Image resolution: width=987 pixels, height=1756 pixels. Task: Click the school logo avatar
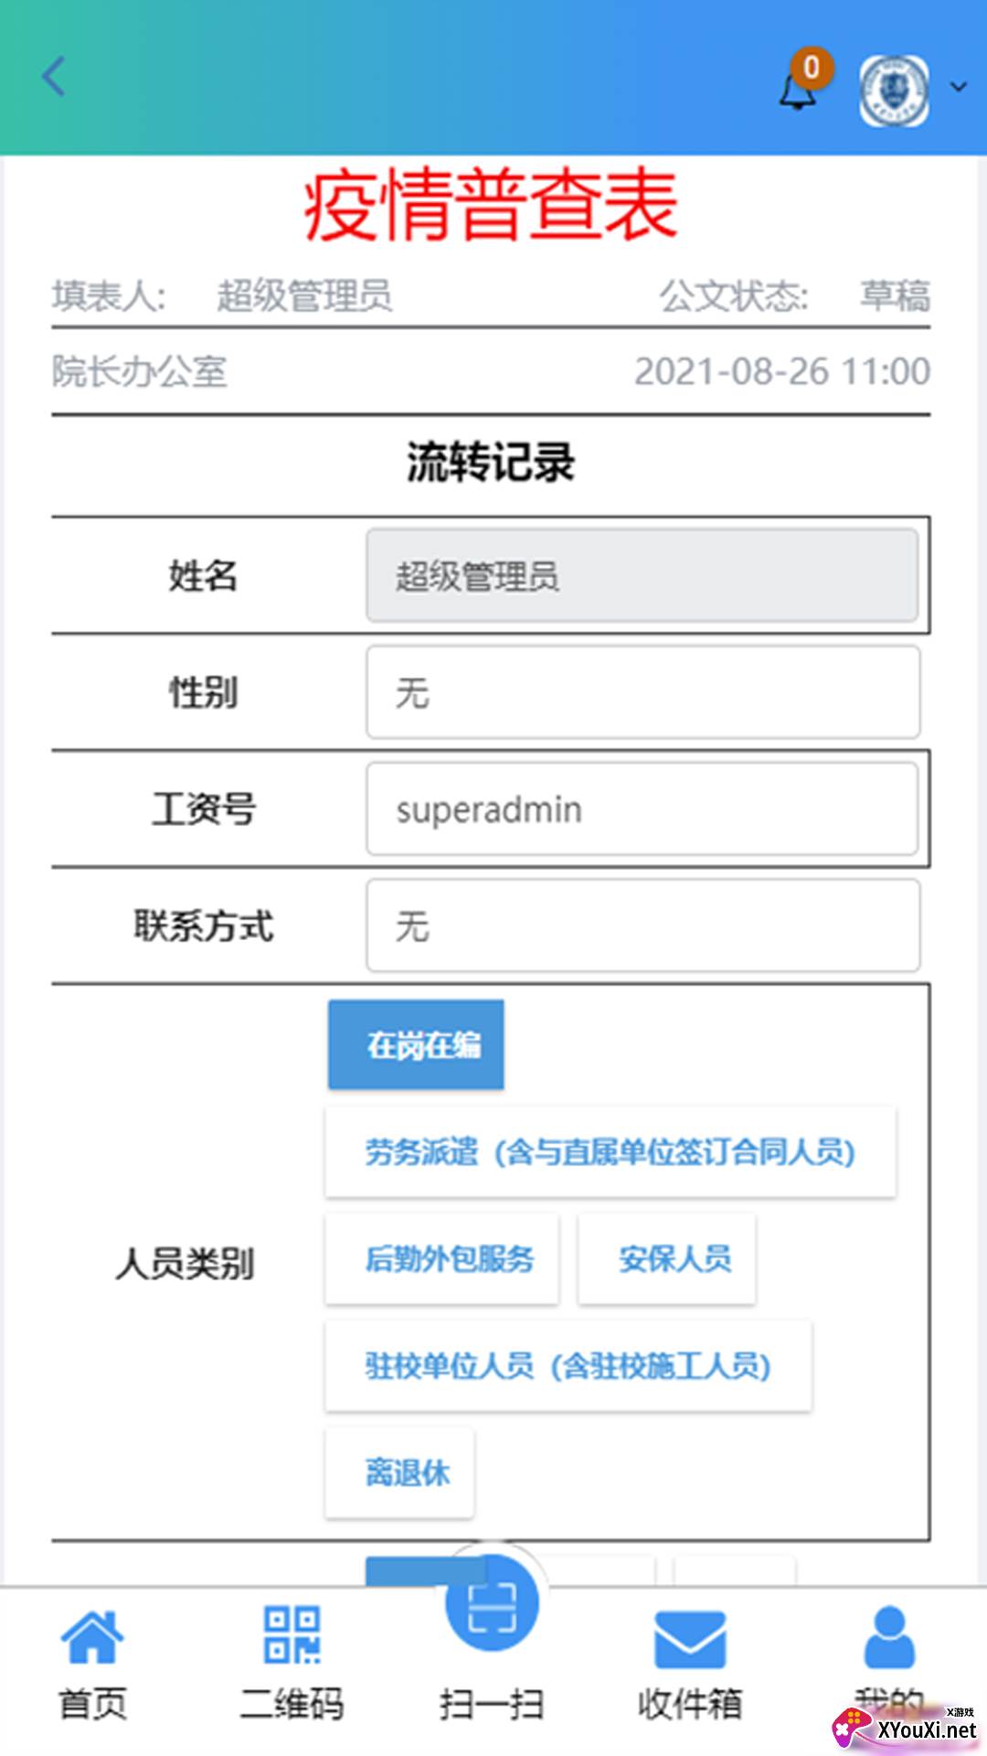pos(895,90)
